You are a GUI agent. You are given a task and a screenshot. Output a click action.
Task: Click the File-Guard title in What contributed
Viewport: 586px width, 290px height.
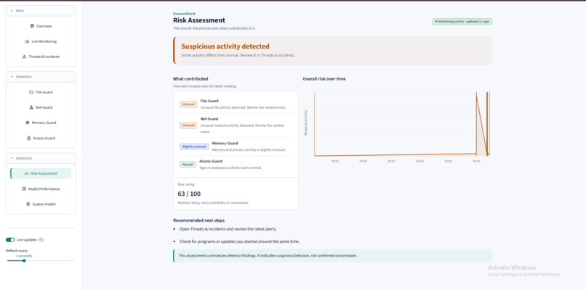point(209,101)
